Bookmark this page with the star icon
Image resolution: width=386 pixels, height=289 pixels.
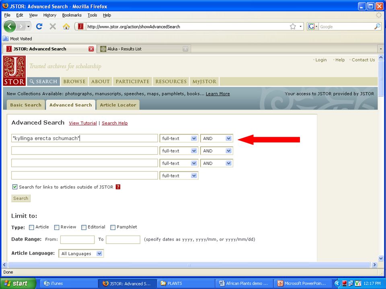[x=293, y=26]
